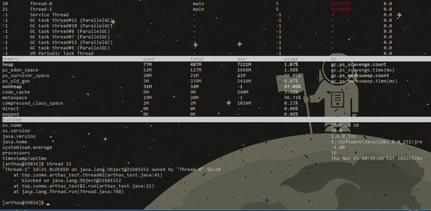The image size is (431, 211).
Task: Click the Runtime section header label
Action: click(x=12, y=120)
